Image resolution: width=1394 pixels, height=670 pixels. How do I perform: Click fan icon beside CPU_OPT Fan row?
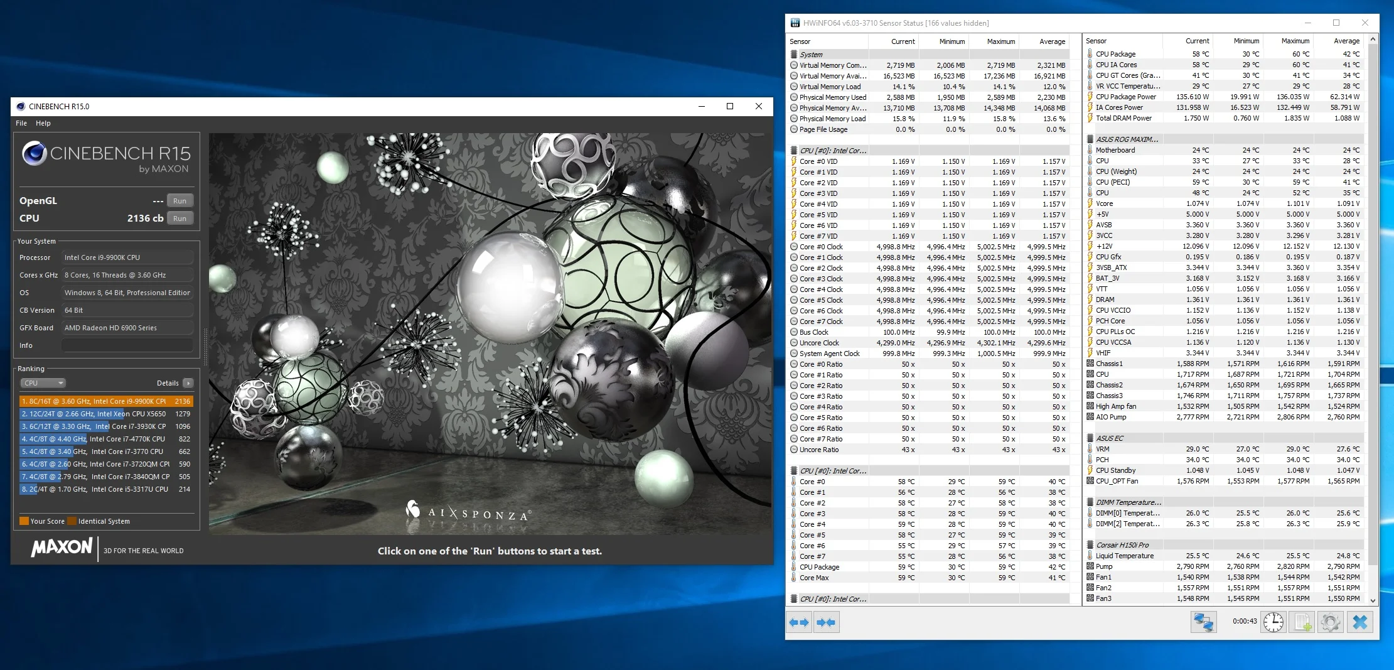1090,481
